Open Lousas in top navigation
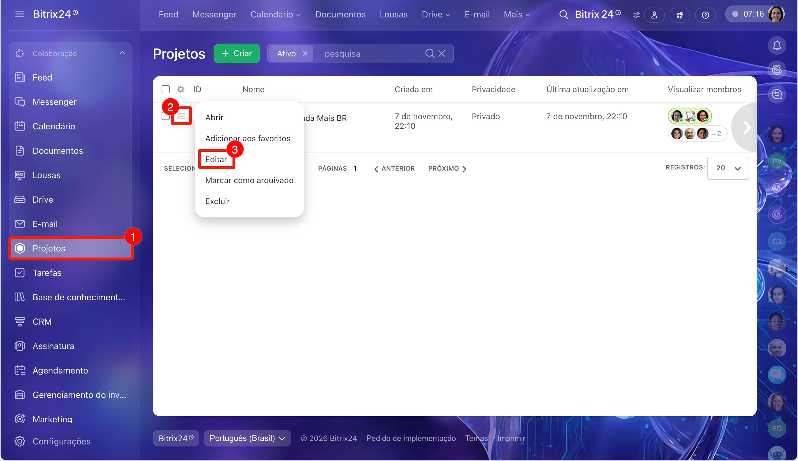This screenshot has width=798, height=461. 393,15
